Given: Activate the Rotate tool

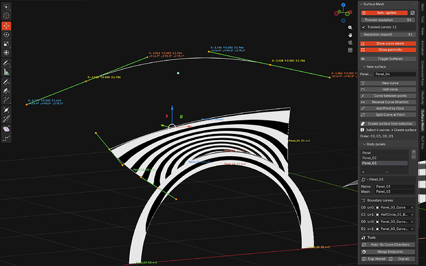Looking at the screenshot, I should click(x=6, y=35).
